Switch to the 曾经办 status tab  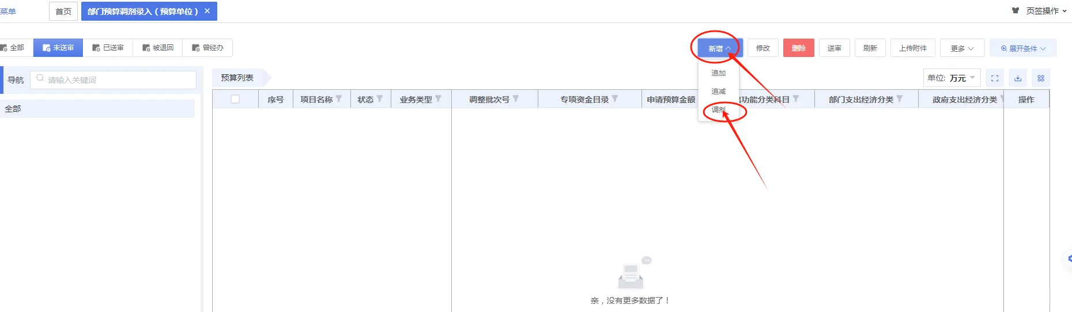207,48
